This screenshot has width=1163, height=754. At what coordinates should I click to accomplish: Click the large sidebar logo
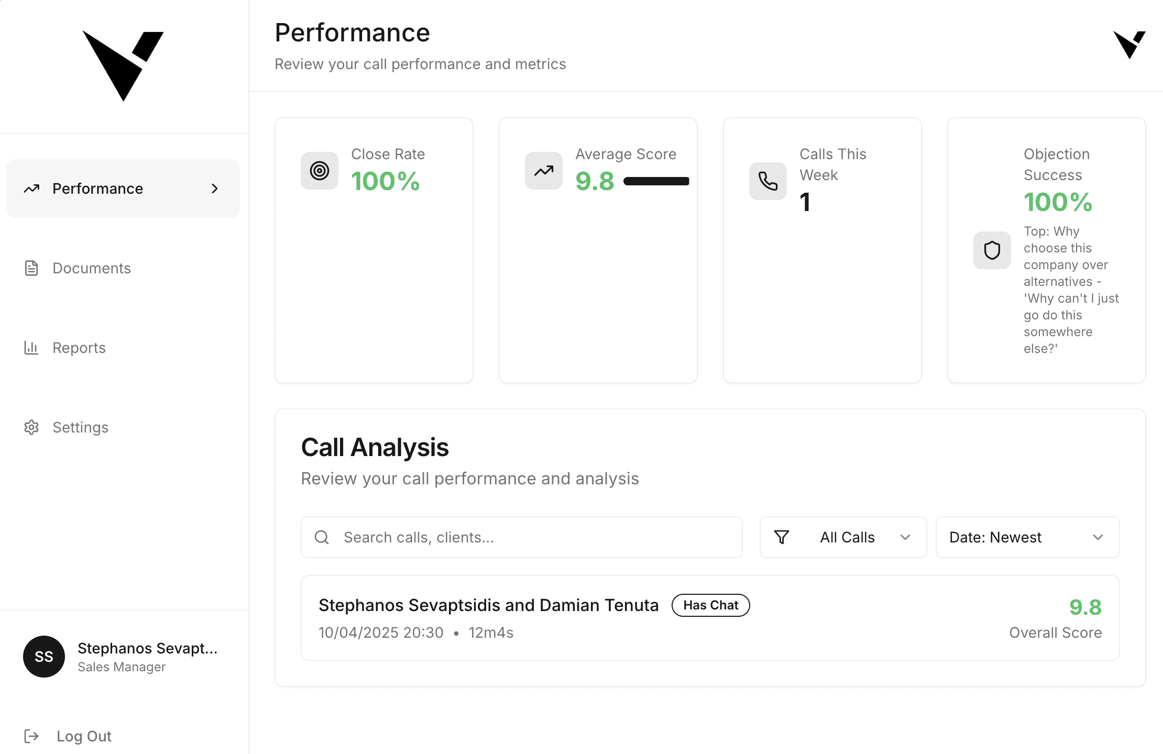124,66
